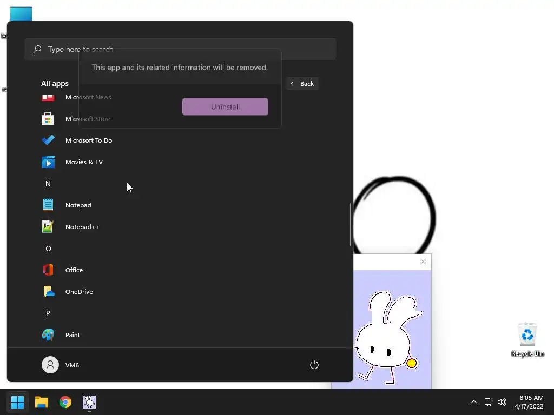Open the Notepad++ app icon
The image size is (554, 415).
pos(48,226)
